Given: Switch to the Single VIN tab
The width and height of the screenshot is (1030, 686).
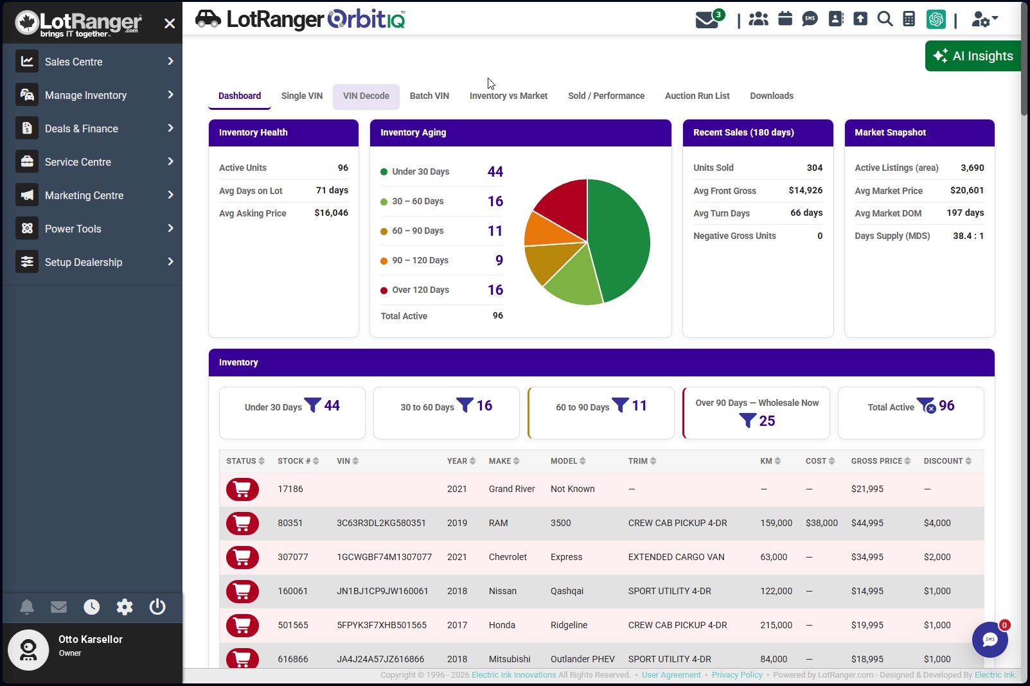Looking at the screenshot, I should 302,96.
